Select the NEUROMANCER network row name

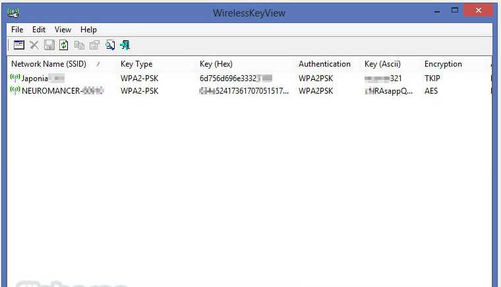click(63, 91)
